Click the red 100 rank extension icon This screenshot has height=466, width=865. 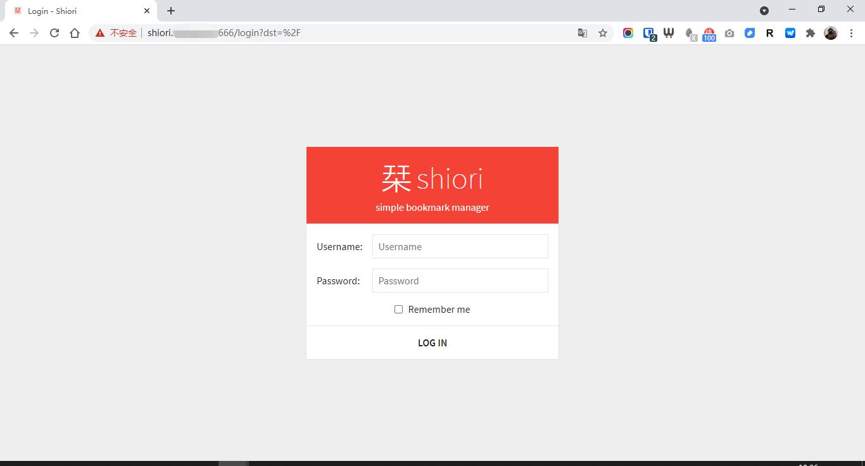coord(709,32)
